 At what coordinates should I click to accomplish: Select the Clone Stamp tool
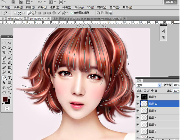(x=4, y=63)
